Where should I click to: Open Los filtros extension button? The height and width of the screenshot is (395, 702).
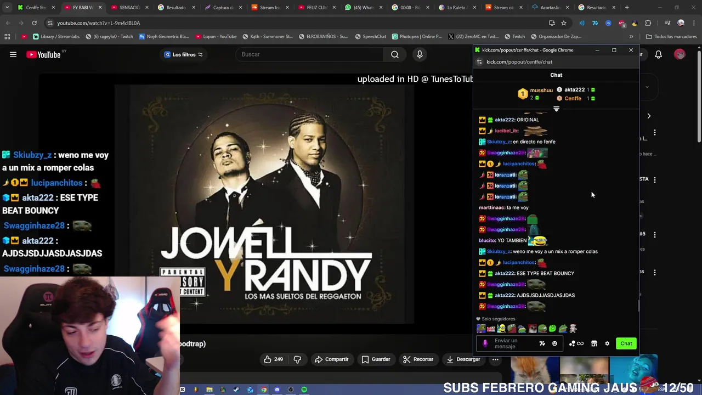point(184,54)
